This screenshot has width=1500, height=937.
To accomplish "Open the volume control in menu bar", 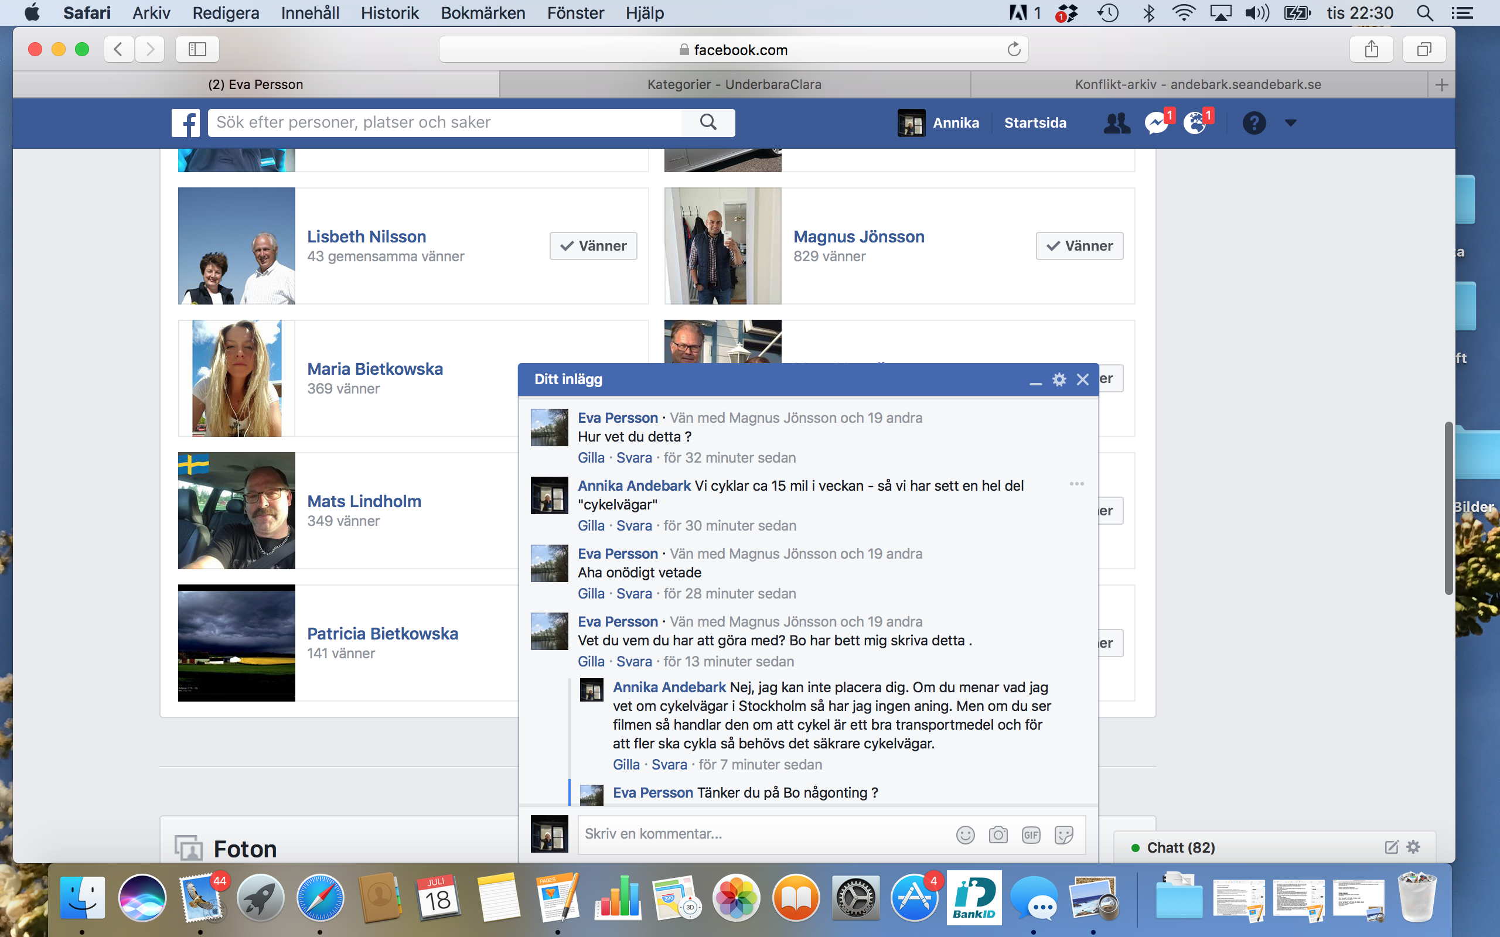I will pyautogui.click(x=1257, y=13).
